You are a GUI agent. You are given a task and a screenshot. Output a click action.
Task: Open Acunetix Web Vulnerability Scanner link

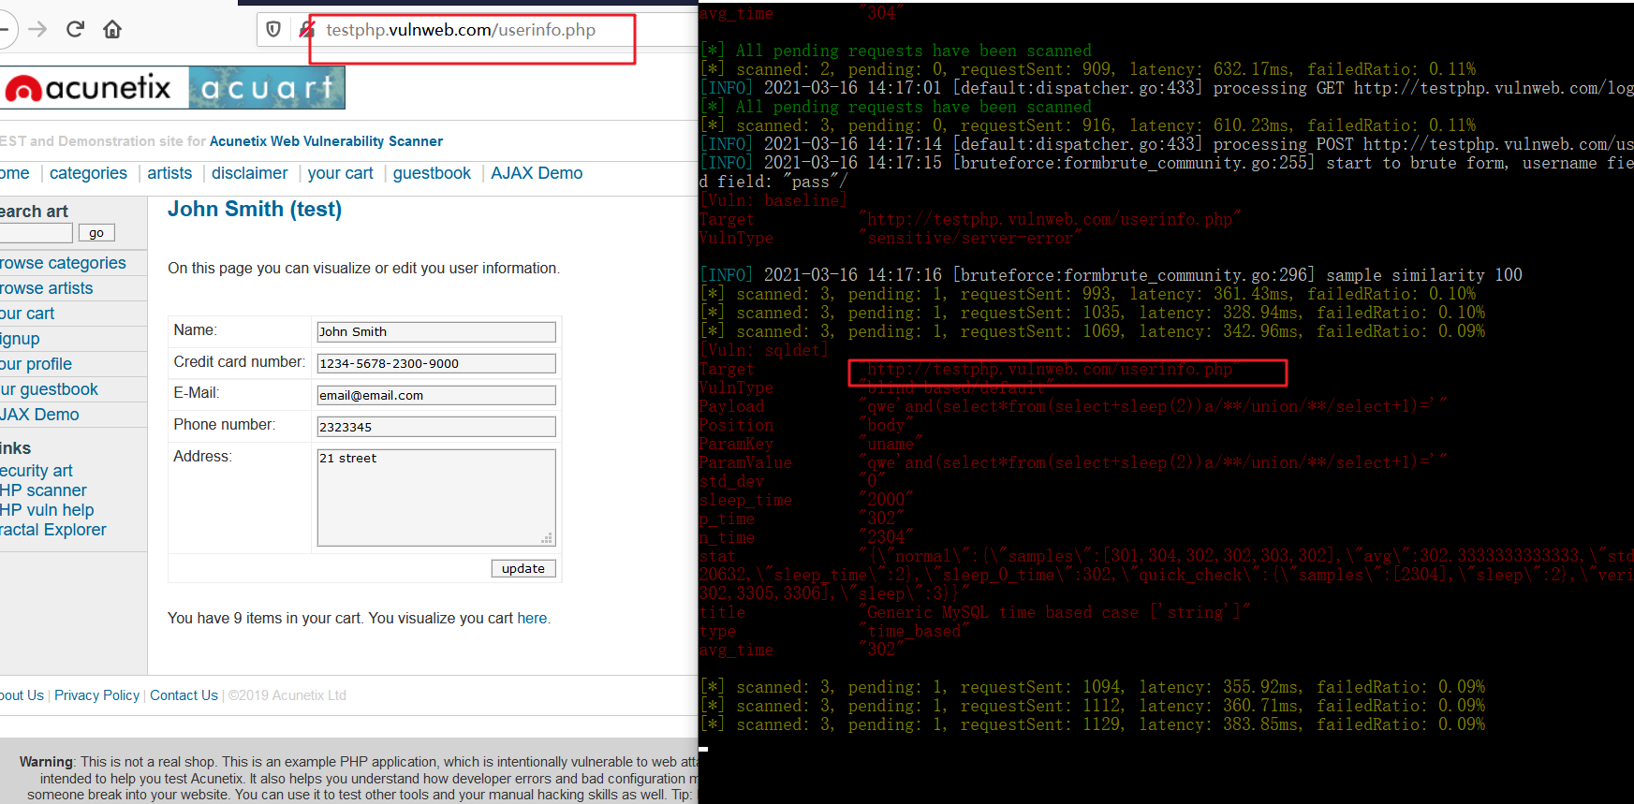click(326, 141)
